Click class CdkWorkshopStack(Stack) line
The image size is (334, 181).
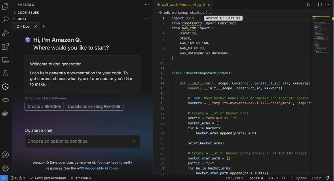[x=202, y=73]
